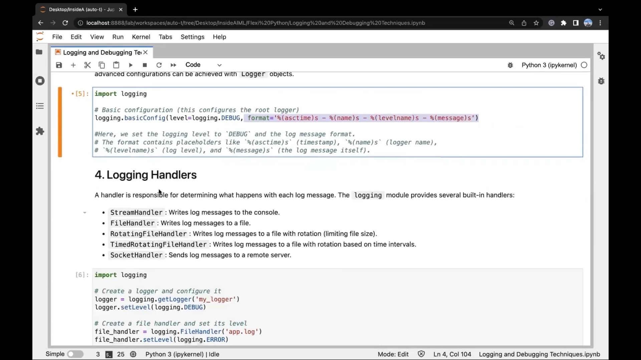Paste cells from the clipboard
The height and width of the screenshot is (360, 641).
(x=116, y=65)
